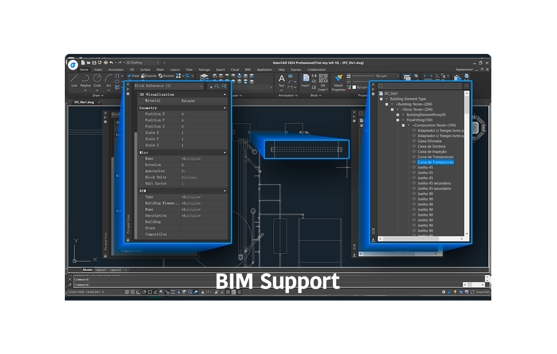Click the Open folder icon in quick access toolbar
The width and height of the screenshot is (557, 354).
coord(89,63)
